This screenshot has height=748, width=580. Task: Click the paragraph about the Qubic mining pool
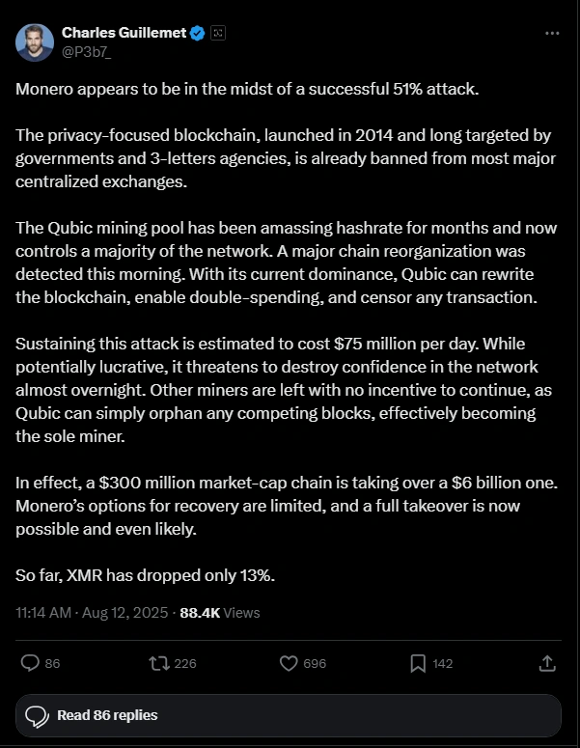[x=287, y=263]
